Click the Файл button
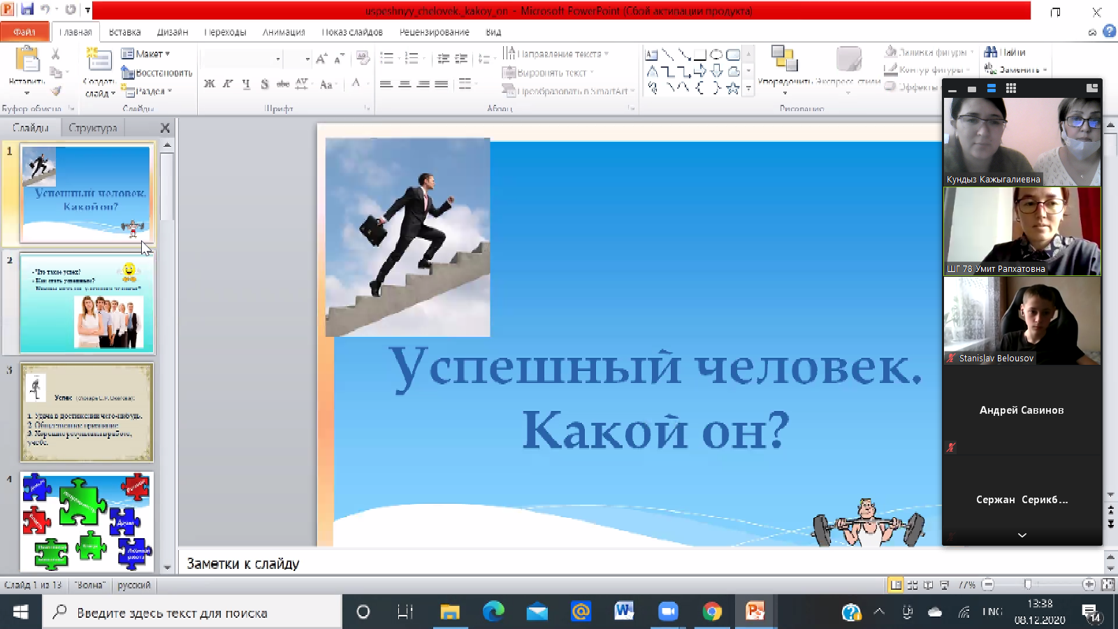Image resolution: width=1118 pixels, height=629 pixels. pos(24,32)
